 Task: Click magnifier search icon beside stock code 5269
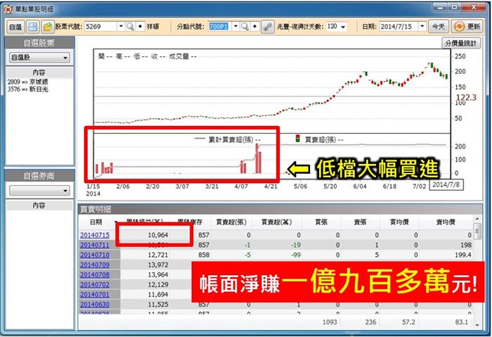click(x=130, y=27)
